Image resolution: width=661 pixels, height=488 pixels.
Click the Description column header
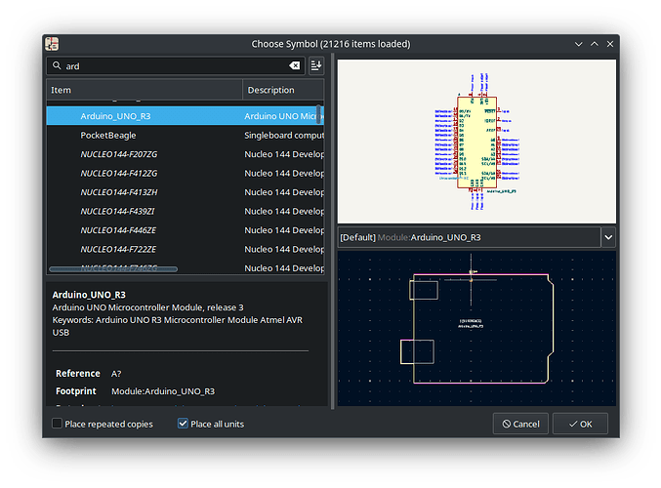[x=283, y=90]
